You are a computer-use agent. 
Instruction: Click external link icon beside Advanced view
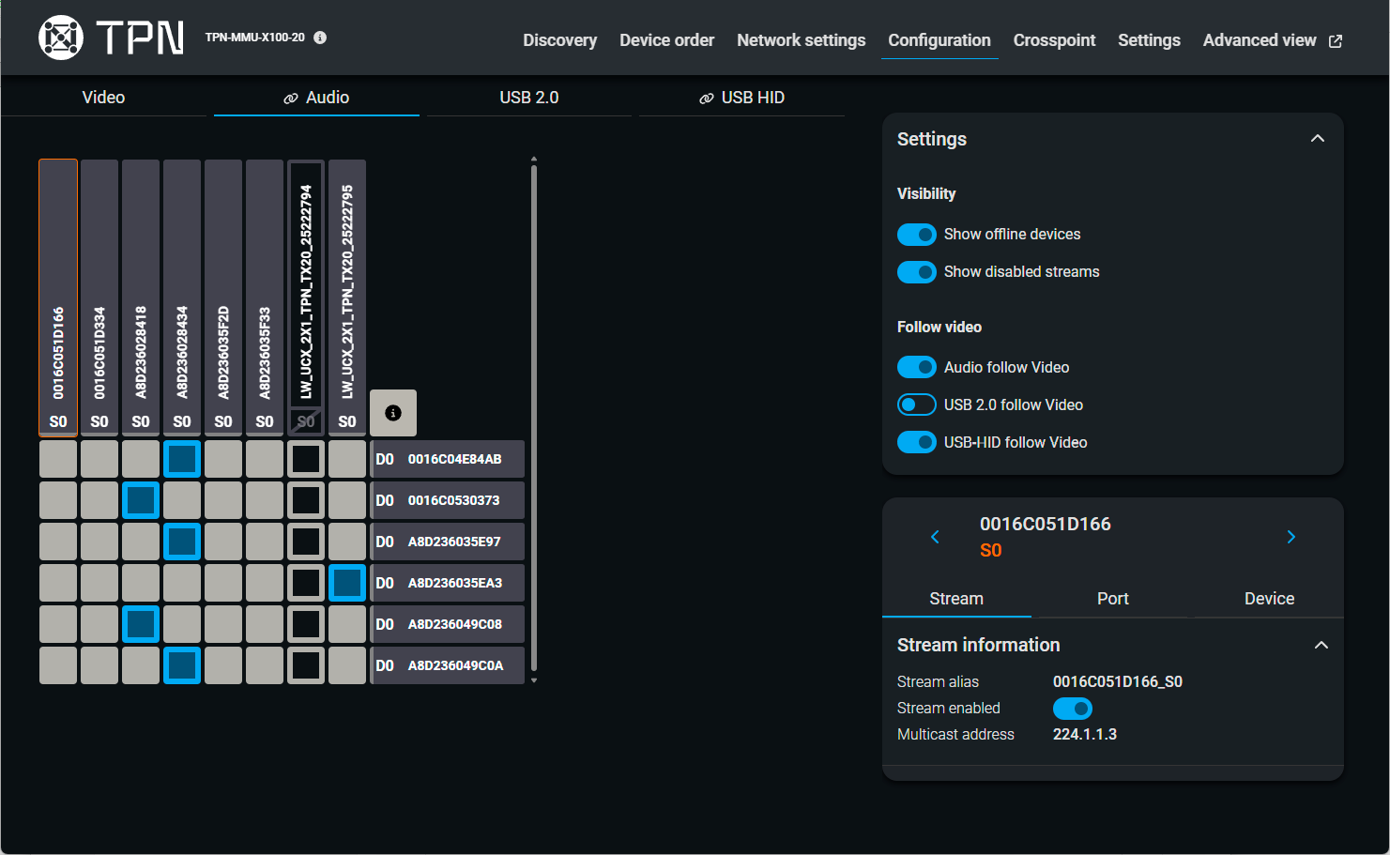click(1336, 40)
